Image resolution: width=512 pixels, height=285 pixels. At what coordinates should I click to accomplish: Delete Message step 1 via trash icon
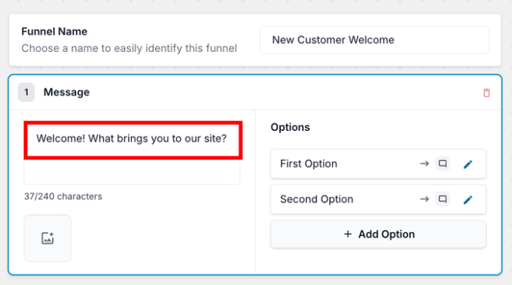tap(486, 93)
